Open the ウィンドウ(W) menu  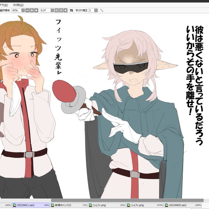(4, 5)
